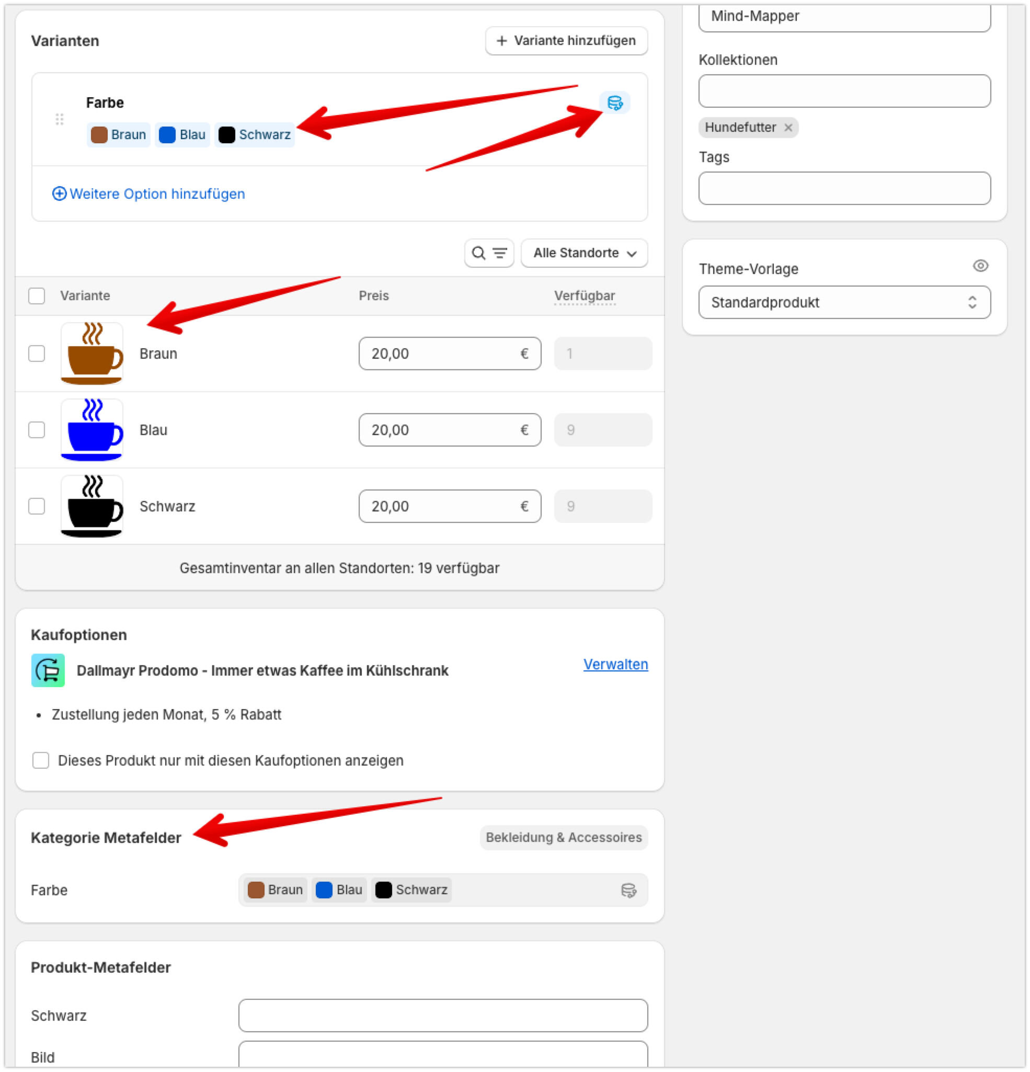Click the search and filter variants icon
This screenshot has width=1030, height=1072.
coord(489,253)
